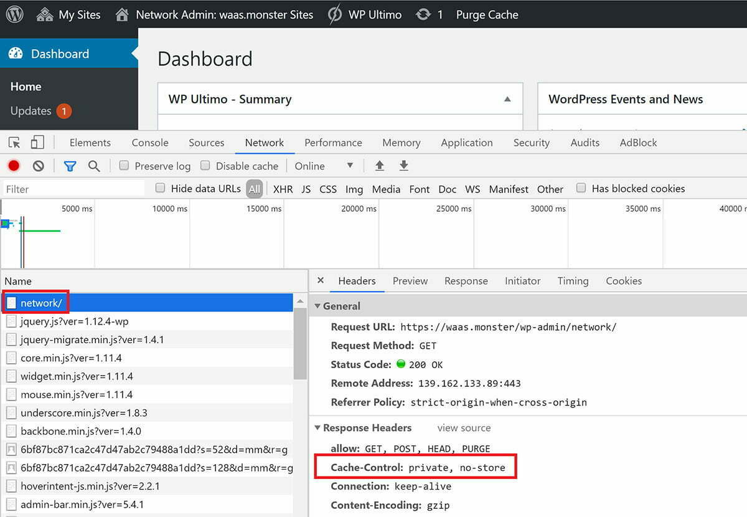Click the Filter input field
The width and height of the screenshot is (747, 517).
click(73, 189)
